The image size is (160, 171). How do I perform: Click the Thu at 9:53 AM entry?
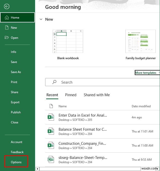point(142,160)
